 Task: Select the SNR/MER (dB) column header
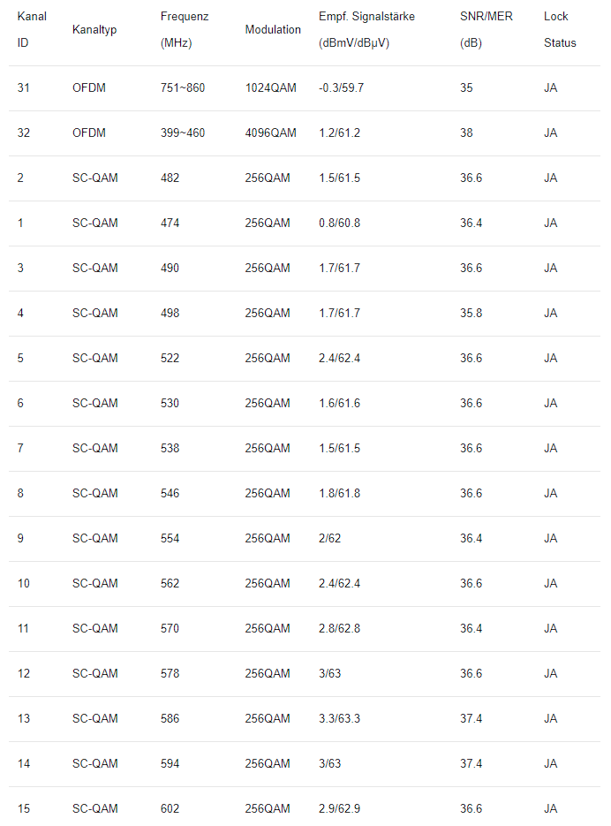[x=486, y=30]
